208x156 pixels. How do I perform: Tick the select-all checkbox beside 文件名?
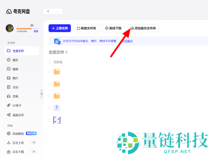coord(50,62)
